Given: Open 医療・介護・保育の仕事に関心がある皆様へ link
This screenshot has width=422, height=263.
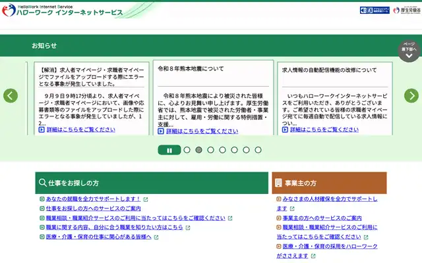Looking at the screenshot, I should coord(98,237).
